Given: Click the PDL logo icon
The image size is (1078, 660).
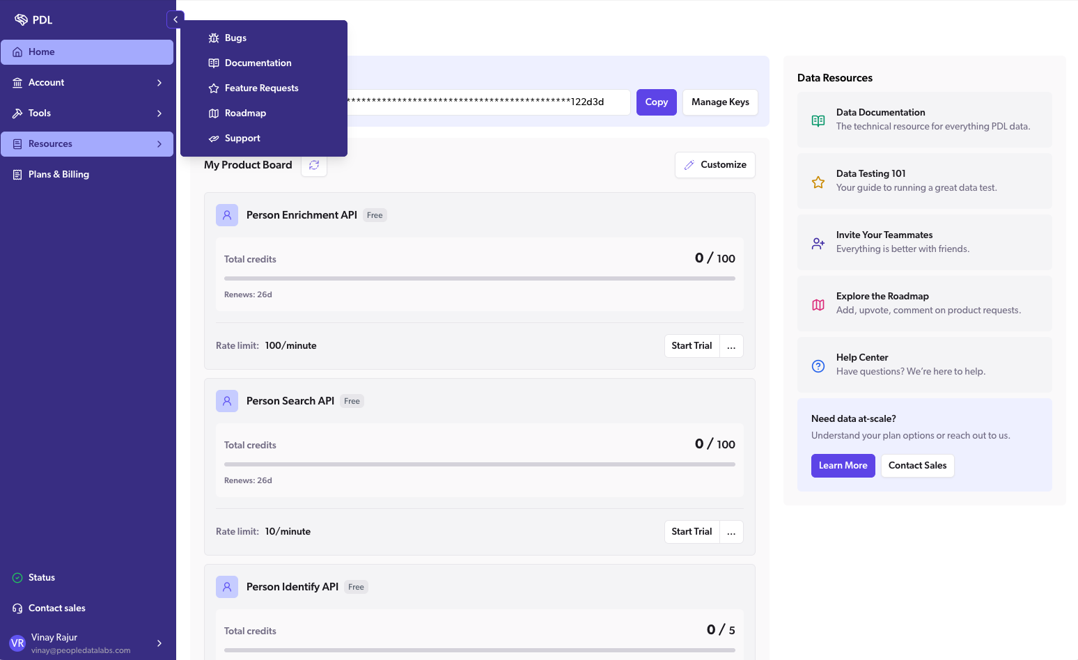Looking at the screenshot, I should (21, 19).
